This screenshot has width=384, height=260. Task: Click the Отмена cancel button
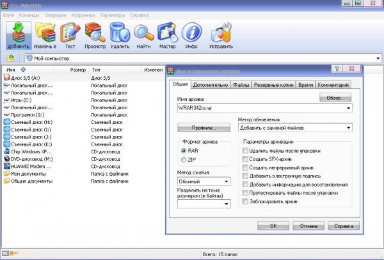pos(308,226)
